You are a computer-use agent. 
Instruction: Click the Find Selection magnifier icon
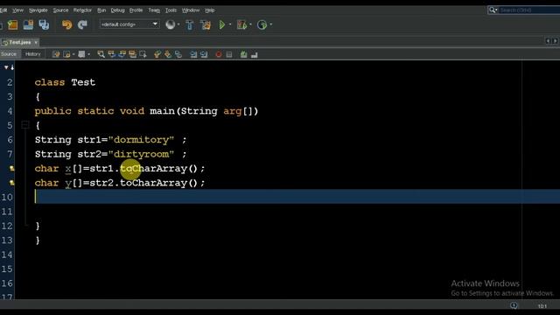pos(101,54)
